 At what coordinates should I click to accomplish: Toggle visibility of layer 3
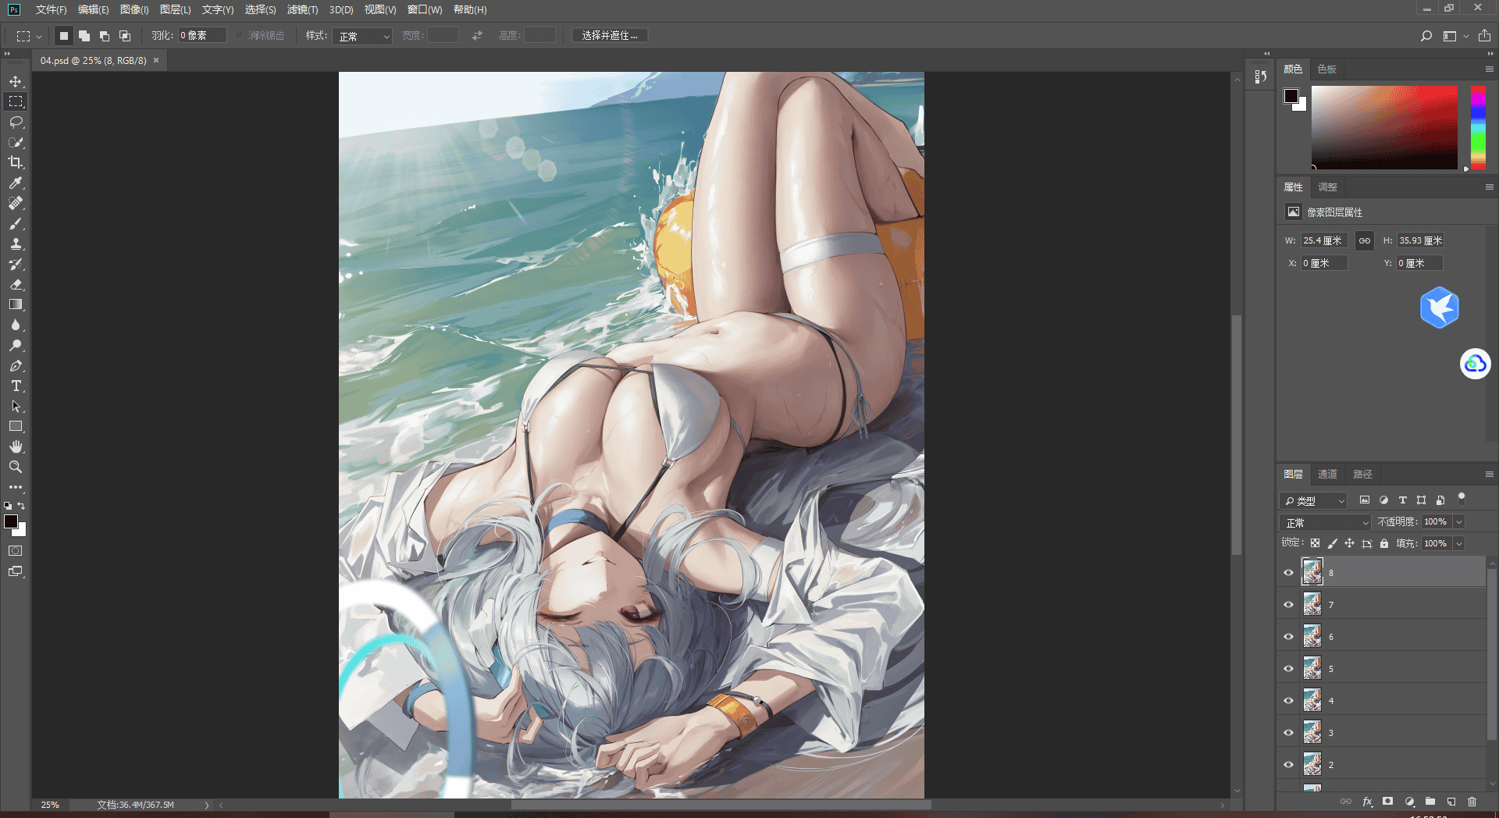(x=1289, y=732)
